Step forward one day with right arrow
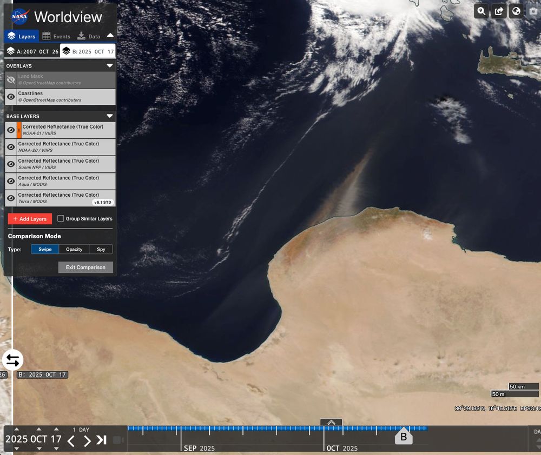 click(x=87, y=440)
